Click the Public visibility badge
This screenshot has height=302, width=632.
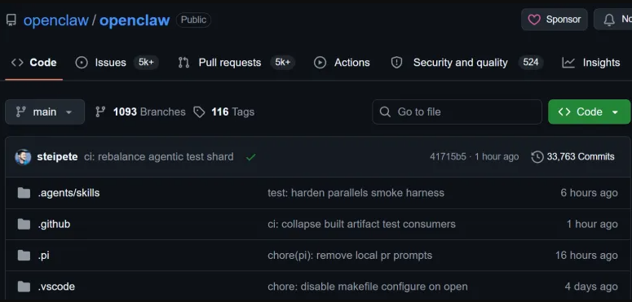pyautogui.click(x=193, y=20)
